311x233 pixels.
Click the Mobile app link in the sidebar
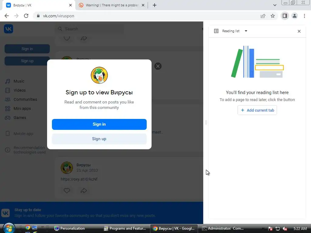tap(23, 134)
